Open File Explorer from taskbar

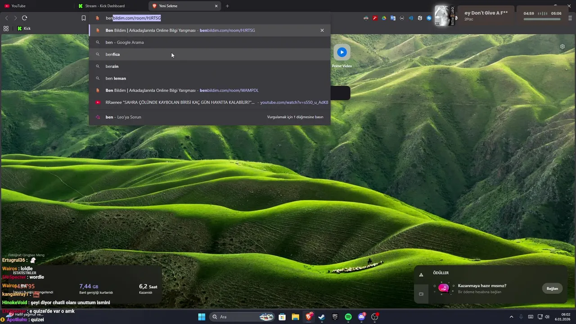295,317
